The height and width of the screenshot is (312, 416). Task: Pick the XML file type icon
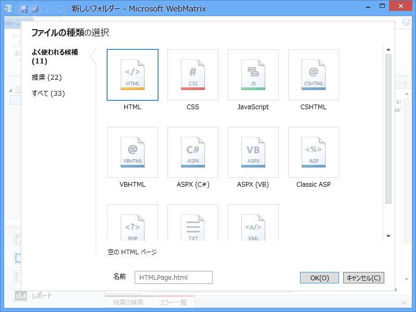tap(253, 223)
